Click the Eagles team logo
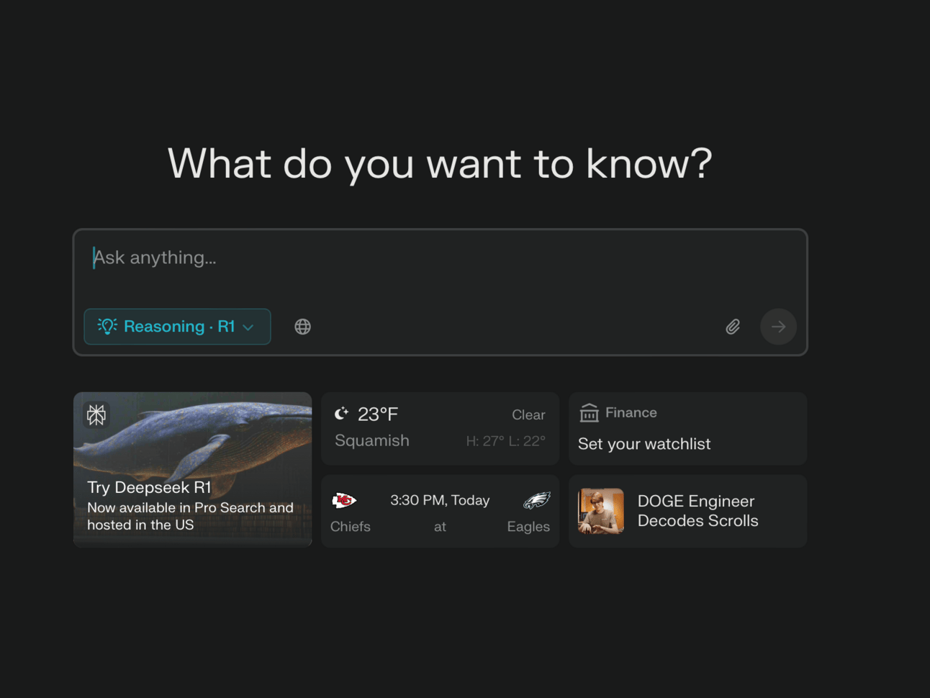 click(536, 500)
